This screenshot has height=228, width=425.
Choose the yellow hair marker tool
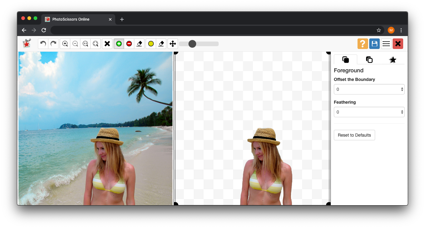click(151, 44)
